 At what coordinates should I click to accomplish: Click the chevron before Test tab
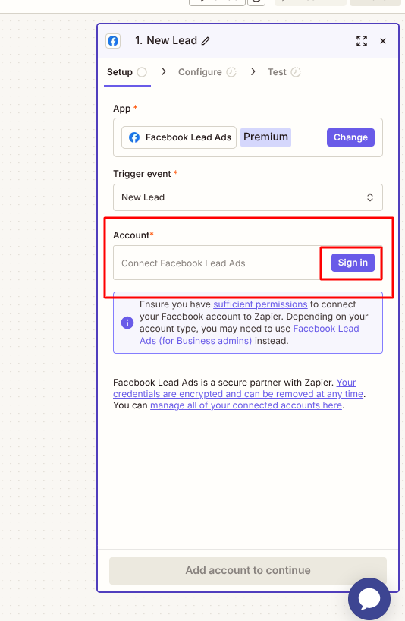(x=253, y=71)
